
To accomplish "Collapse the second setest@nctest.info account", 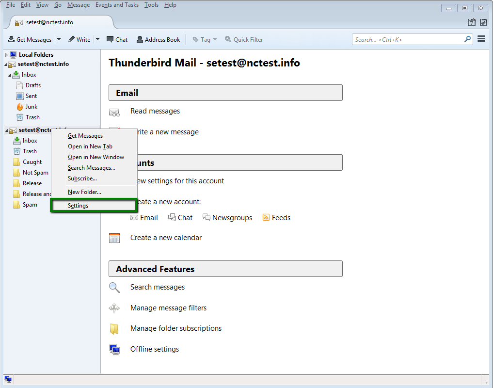I will pos(7,130).
